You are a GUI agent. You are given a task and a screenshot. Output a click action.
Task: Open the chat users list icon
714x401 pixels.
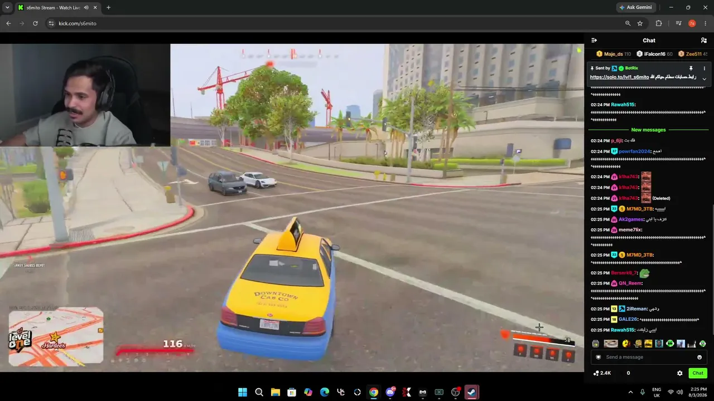click(704, 40)
